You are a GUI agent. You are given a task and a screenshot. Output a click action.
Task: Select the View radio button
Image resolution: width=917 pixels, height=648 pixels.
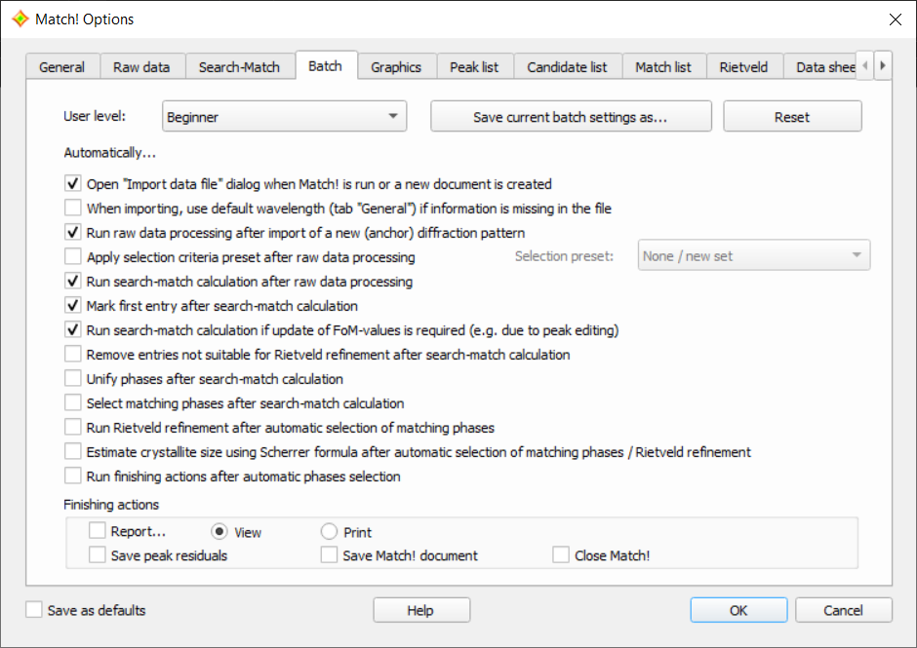point(219,531)
